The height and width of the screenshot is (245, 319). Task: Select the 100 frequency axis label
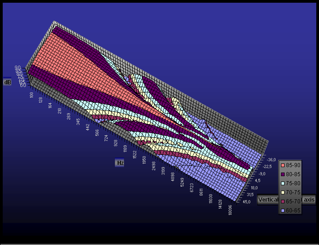(32, 95)
